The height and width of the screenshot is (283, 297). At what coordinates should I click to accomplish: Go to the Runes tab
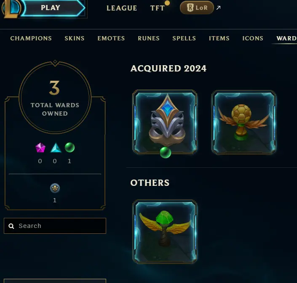[x=149, y=38]
